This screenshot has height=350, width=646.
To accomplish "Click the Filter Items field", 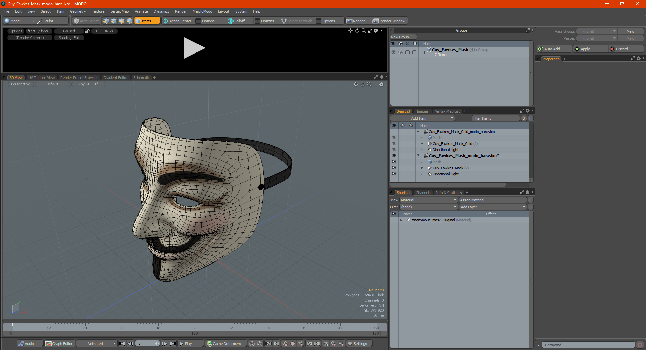I will [496, 118].
